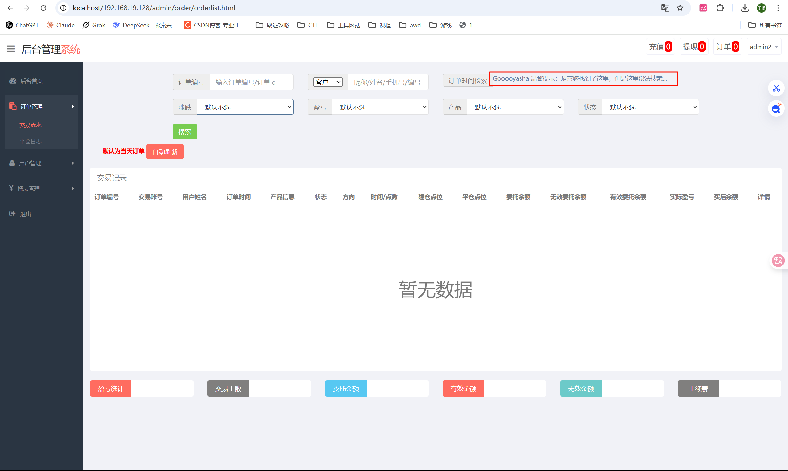The width and height of the screenshot is (788, 471).
Task: Open the blue chat assistant floating icon
Action: (x=776, y=109)
